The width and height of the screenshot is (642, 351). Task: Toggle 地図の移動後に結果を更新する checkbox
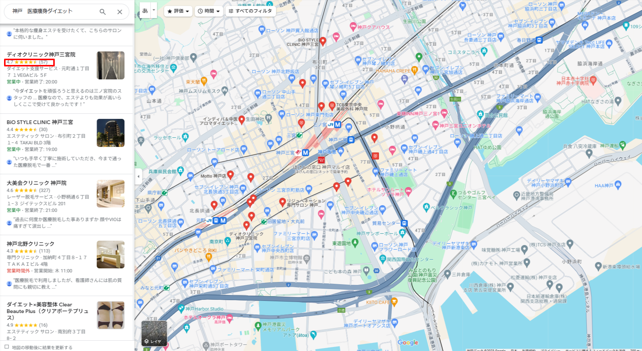click(7, 347)
